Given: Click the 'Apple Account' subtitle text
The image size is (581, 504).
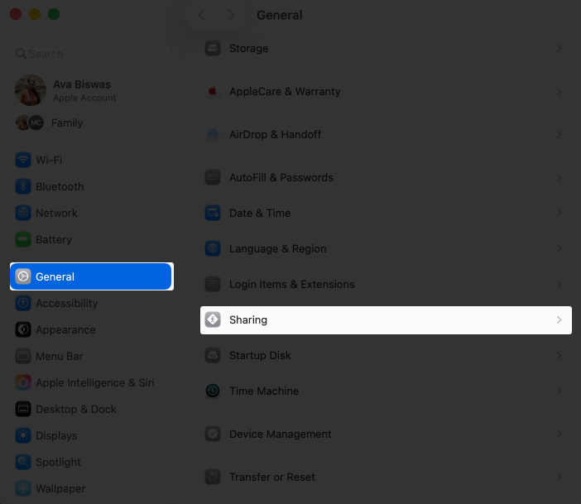Looking at the screenshot, I should 84,98.
